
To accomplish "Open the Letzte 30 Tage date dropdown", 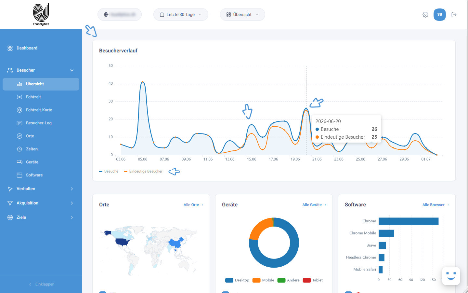I will click(x=181, y=15).
